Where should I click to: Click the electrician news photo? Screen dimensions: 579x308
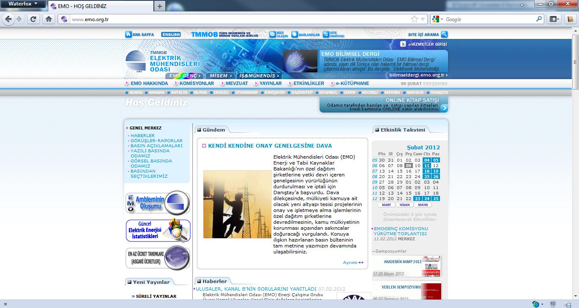point(237,204)
